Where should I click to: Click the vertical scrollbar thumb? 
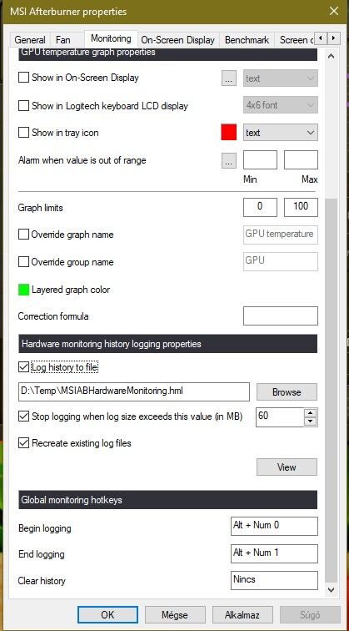tap(331, 391)
